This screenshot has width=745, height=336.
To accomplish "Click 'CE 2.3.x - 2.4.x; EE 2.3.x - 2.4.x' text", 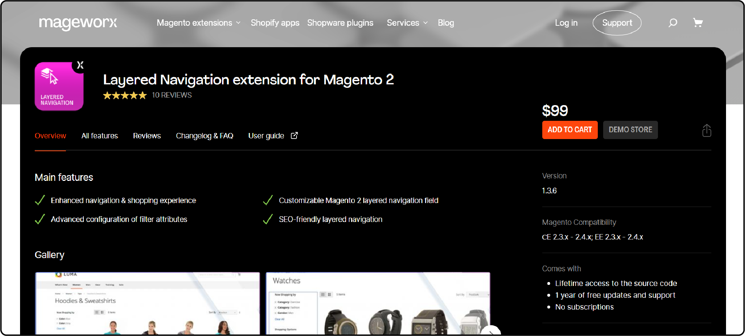I will click(x=592, y=237).
